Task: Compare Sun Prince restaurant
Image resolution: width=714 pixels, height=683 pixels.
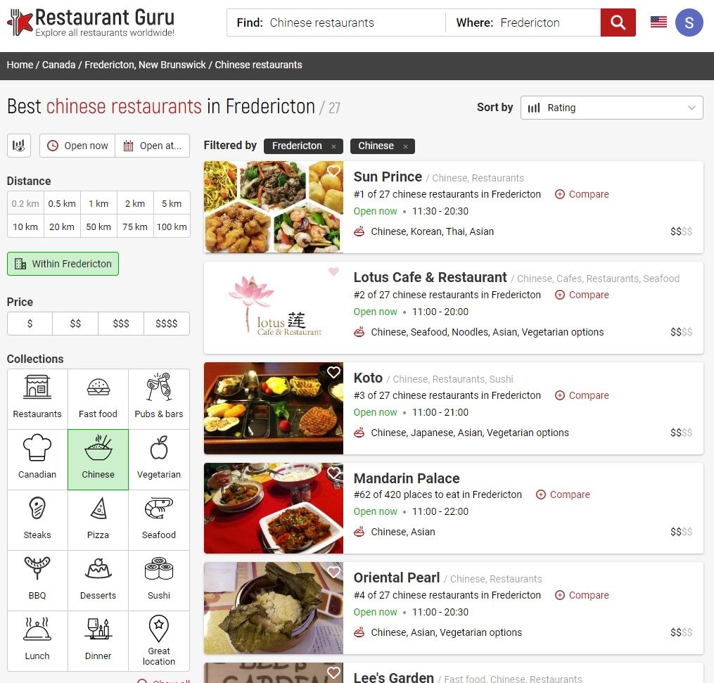Action: [582, 194]
